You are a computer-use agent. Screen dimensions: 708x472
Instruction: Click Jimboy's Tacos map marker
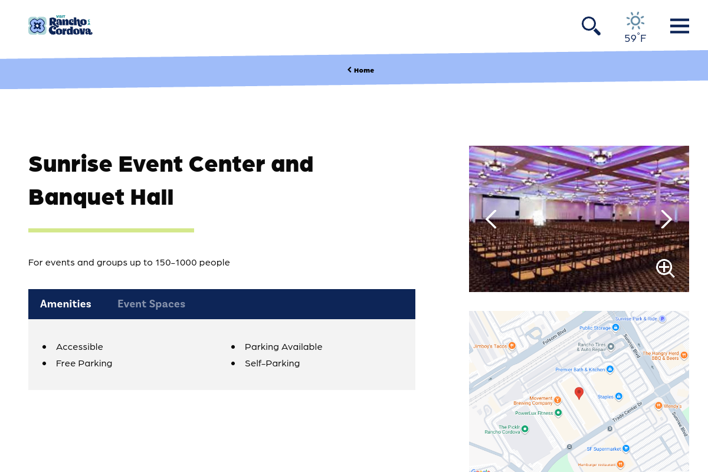(x=512, y=346)
